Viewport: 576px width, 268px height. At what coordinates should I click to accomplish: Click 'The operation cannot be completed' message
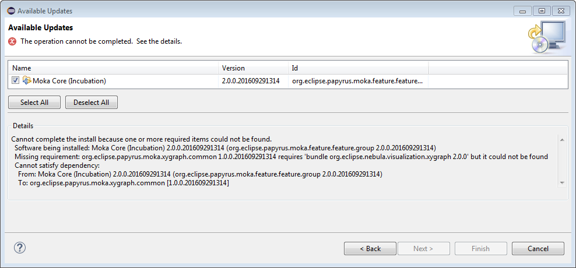point(101,41)
